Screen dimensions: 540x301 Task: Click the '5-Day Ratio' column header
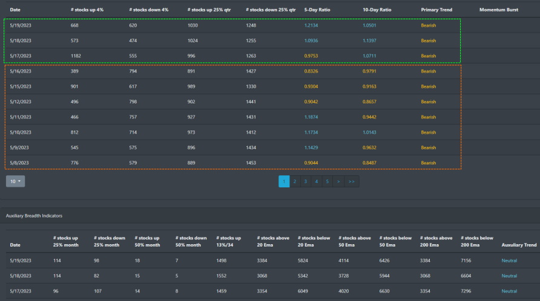[317, 10]
